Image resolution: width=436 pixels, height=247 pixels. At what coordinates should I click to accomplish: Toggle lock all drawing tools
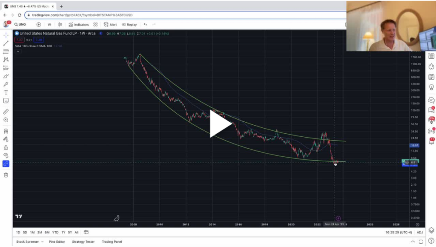(x=6, y=147)
